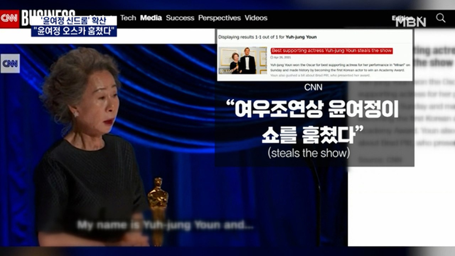Viewport: 455px width, 256px height.
Task: Go to the Success section
Action: point(180,18)
